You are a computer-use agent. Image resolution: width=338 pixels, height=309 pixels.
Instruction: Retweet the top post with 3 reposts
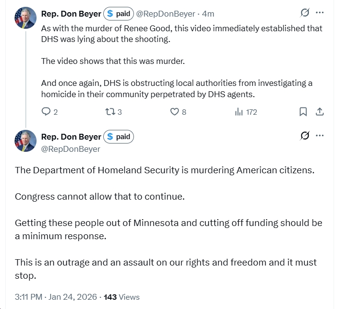111,112
